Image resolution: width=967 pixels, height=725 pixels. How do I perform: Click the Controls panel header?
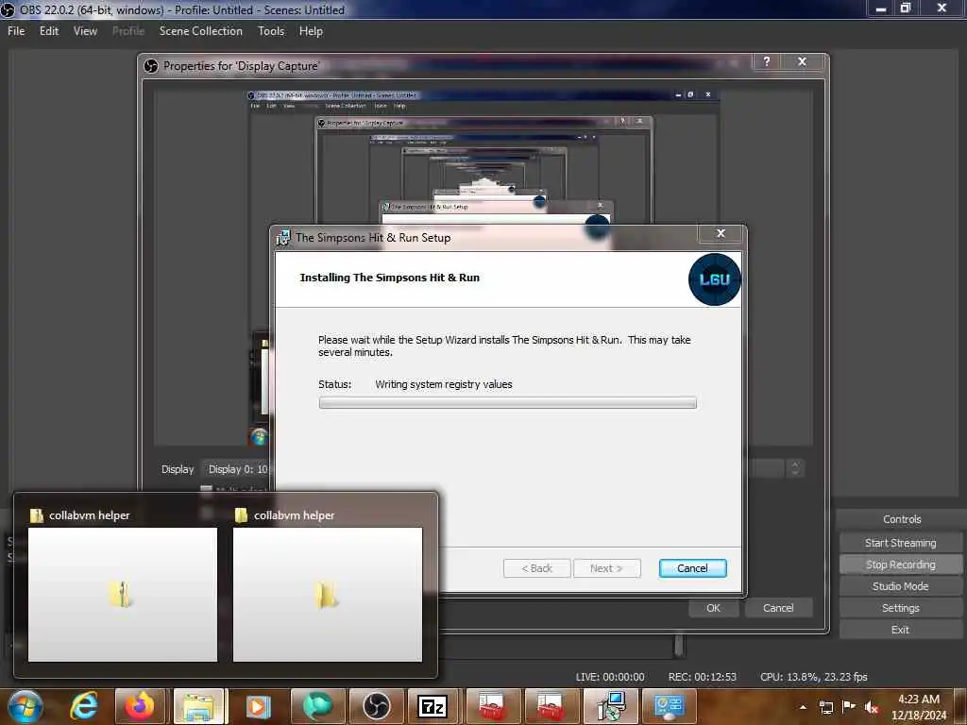[x=902, y=519]
